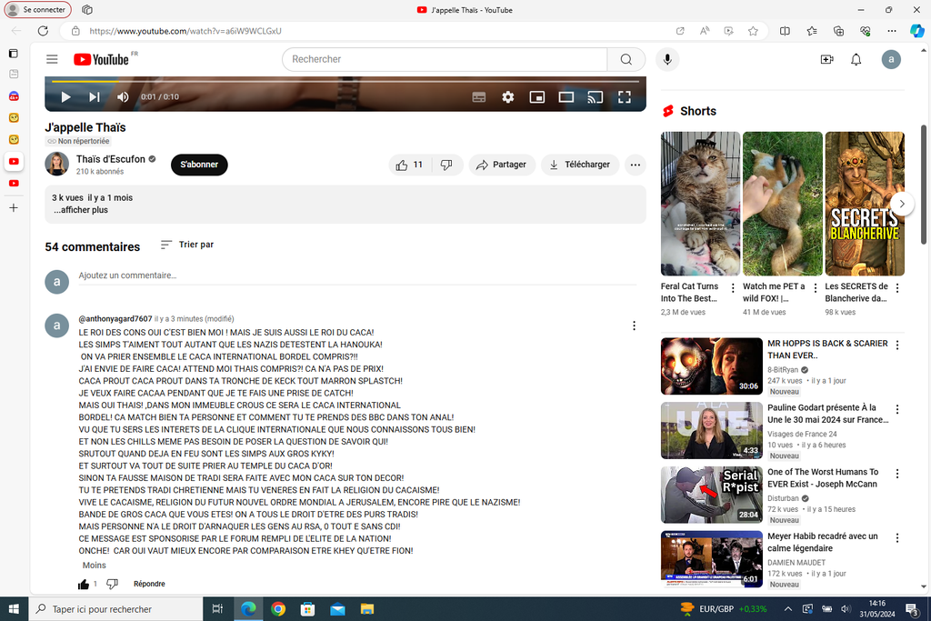The width and height of the screenshot is (931, 621).
Task: Open Thaïs d'Escufon channel avatar
Action: click(x=57, y=164)
